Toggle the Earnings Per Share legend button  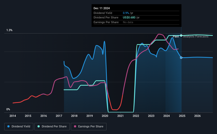coord(89,127)
